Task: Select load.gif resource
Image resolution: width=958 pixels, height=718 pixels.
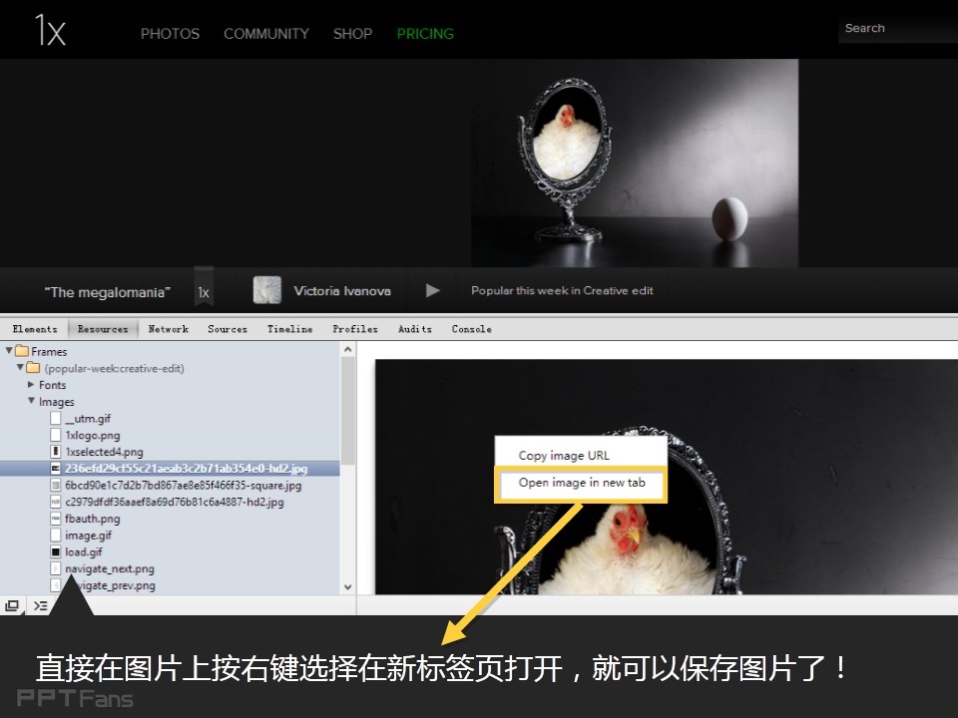Action: pos(84,551)
